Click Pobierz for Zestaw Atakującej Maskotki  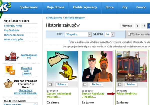[x=62, y=85]
